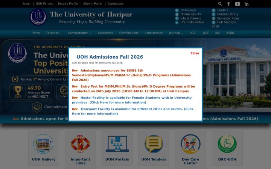
Task: Expand the Administration dropdown menu
Action: (x=79, y=33)
